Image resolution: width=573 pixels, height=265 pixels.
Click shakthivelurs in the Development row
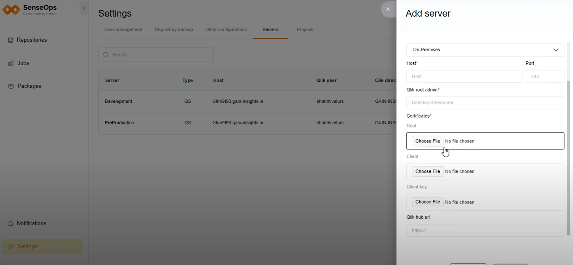click(330, 101)
